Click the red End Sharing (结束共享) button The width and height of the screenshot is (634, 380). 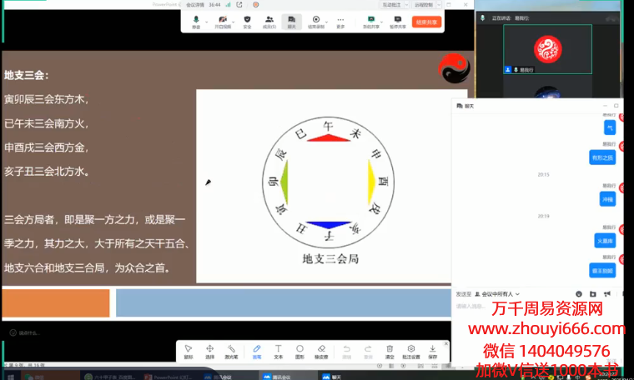coord(426,22)
